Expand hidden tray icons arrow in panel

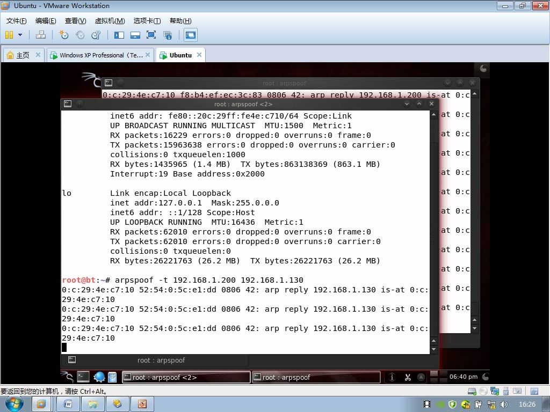(421, 377)
